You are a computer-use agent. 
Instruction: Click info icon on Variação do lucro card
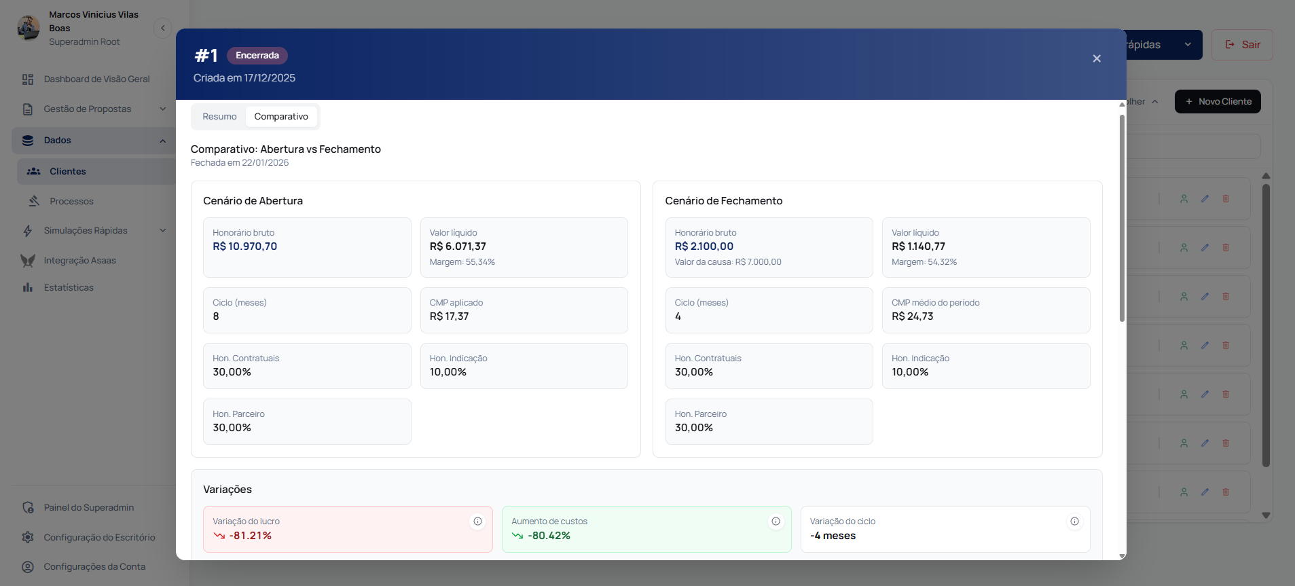(477, 521)
